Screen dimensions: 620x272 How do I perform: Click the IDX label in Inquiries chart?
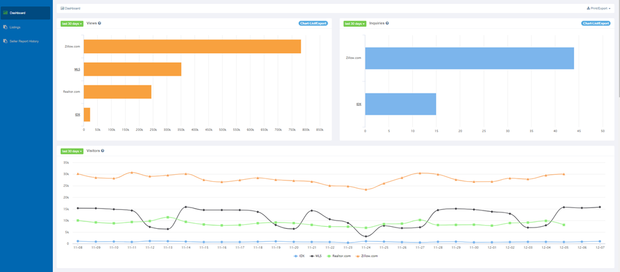coord(359,104)
